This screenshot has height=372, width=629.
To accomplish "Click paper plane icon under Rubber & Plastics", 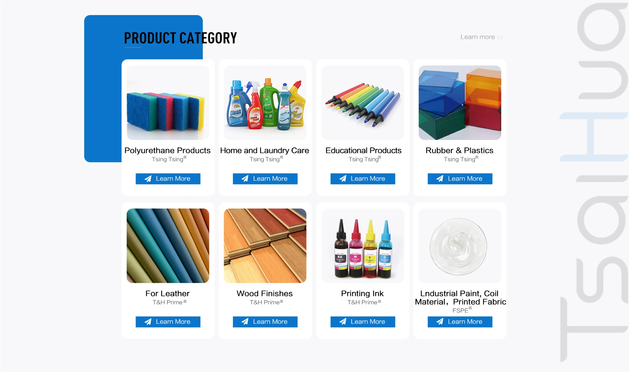I will pyautogui.click(x=440, y=179).
